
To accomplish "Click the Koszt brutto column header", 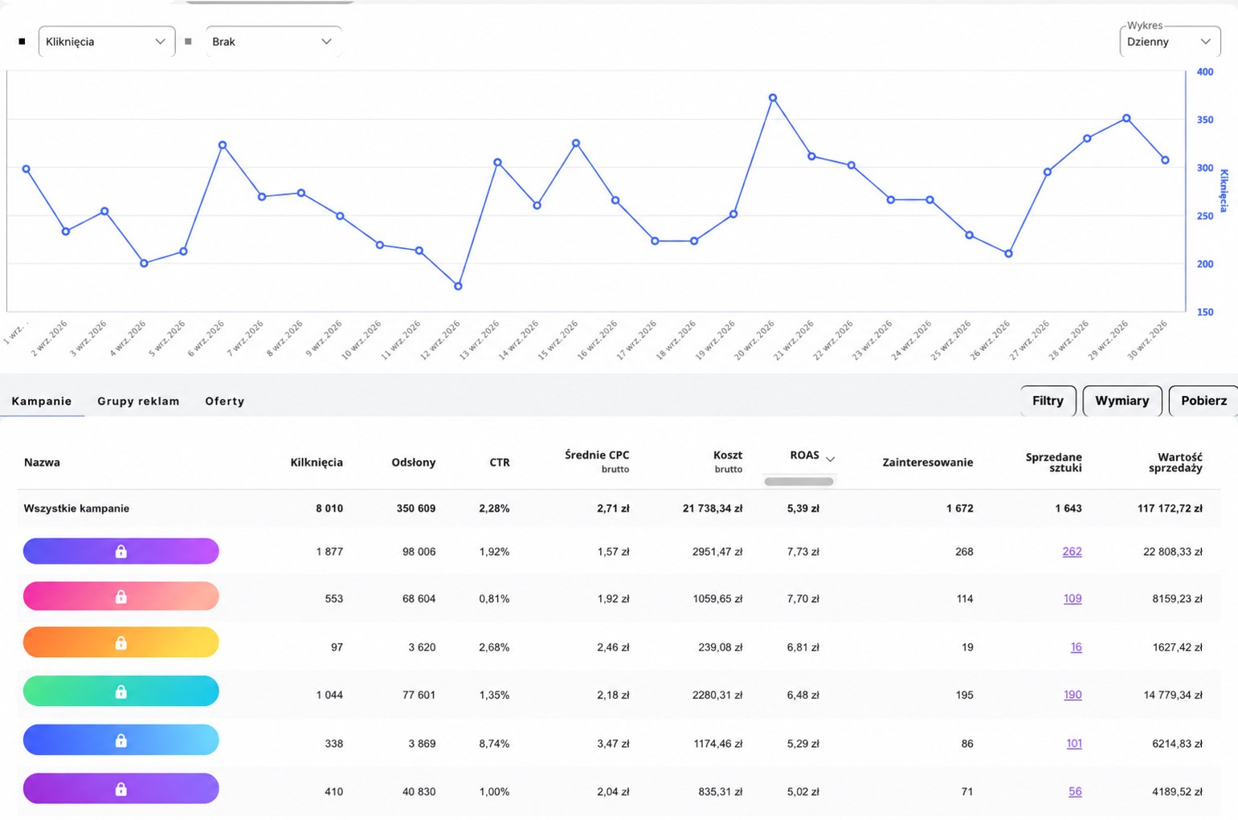I will click(x=728, y=461).
